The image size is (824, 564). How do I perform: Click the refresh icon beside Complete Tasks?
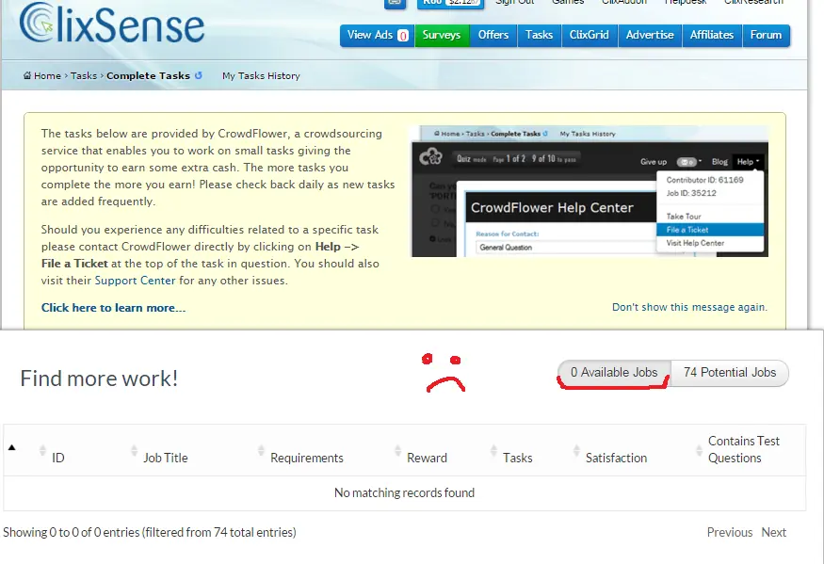coord(198,75)
